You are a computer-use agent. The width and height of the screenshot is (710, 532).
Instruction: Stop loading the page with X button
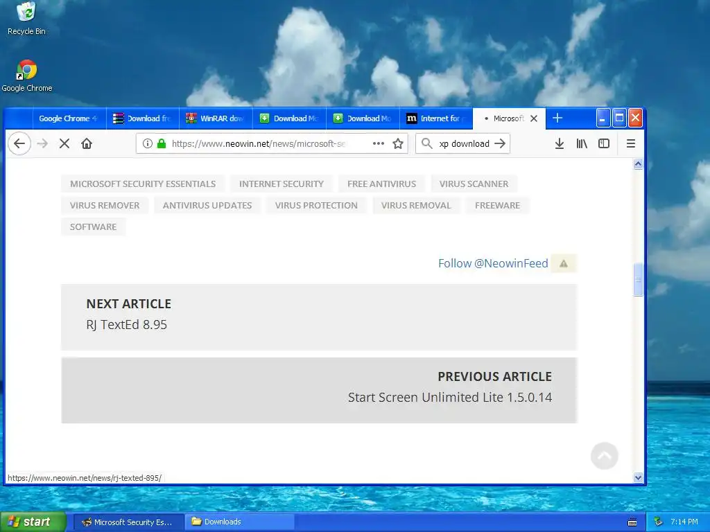(64, 144)
